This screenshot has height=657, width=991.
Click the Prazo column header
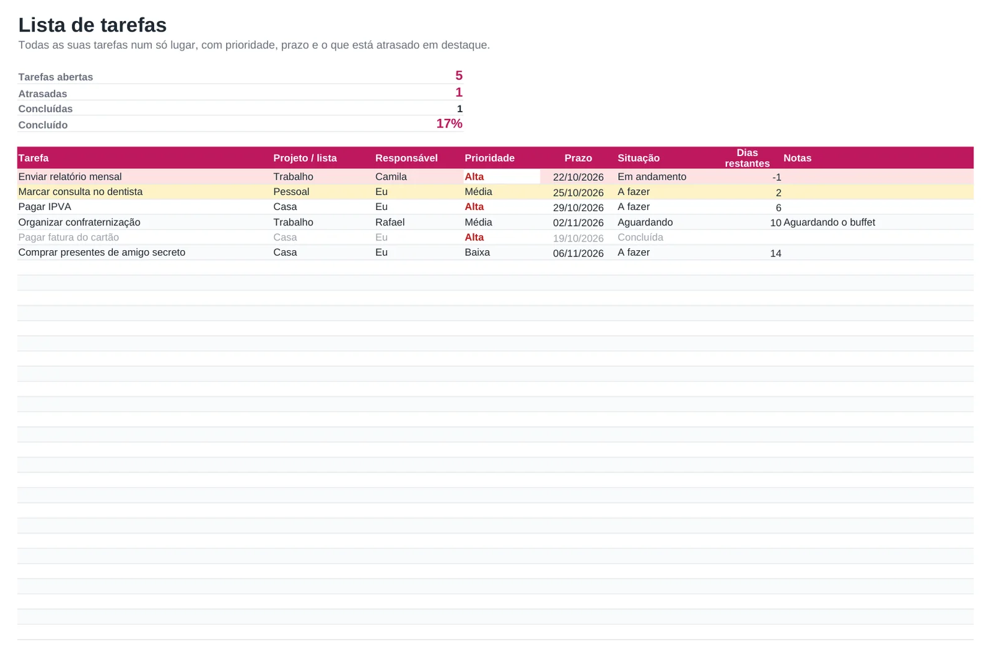[578, 158]
